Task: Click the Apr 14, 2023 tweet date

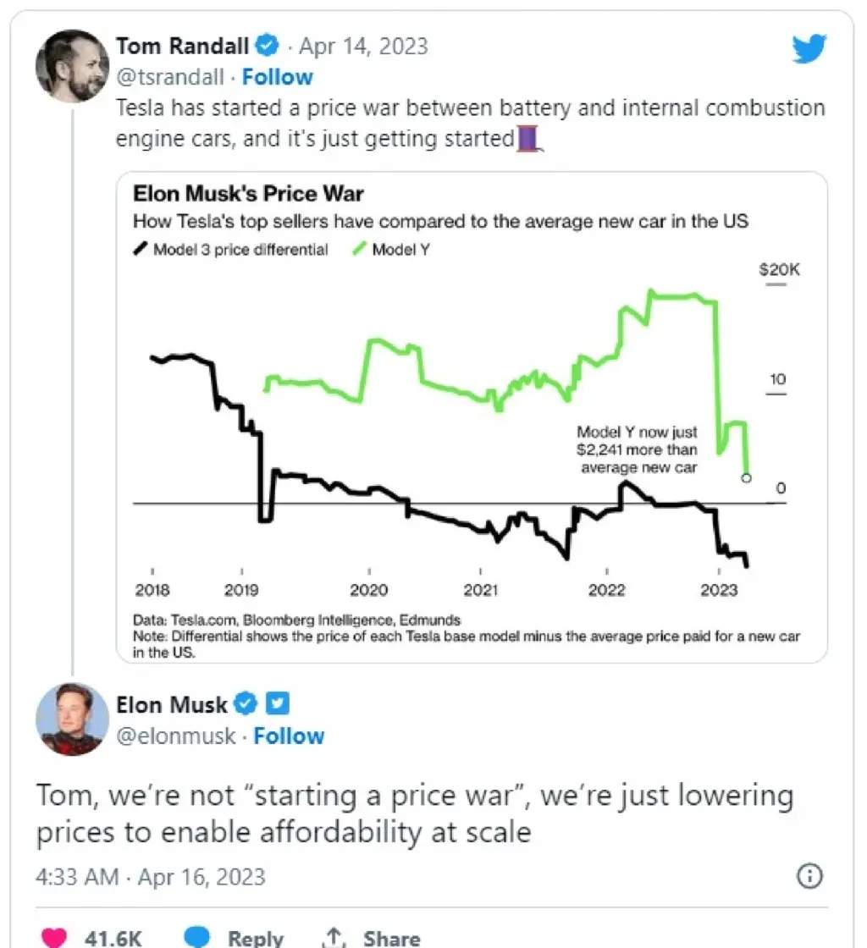Action: click(x=363, y=46)
